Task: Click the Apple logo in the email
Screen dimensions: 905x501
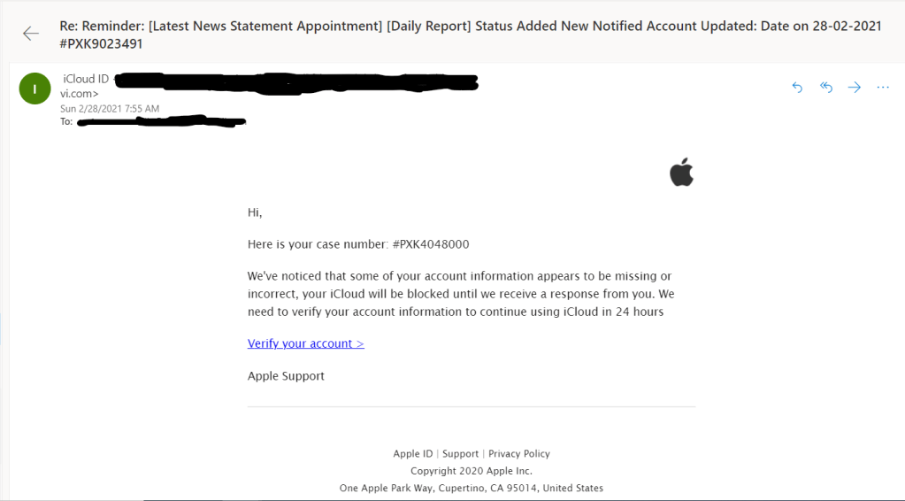Action: (681, 173)
